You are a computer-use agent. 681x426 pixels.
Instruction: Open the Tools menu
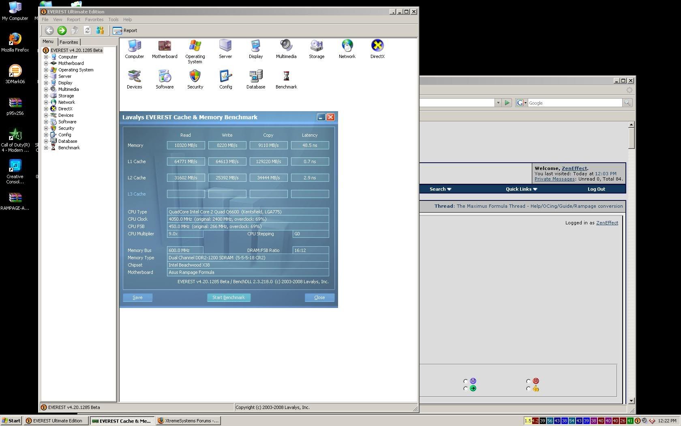[113, 19]
